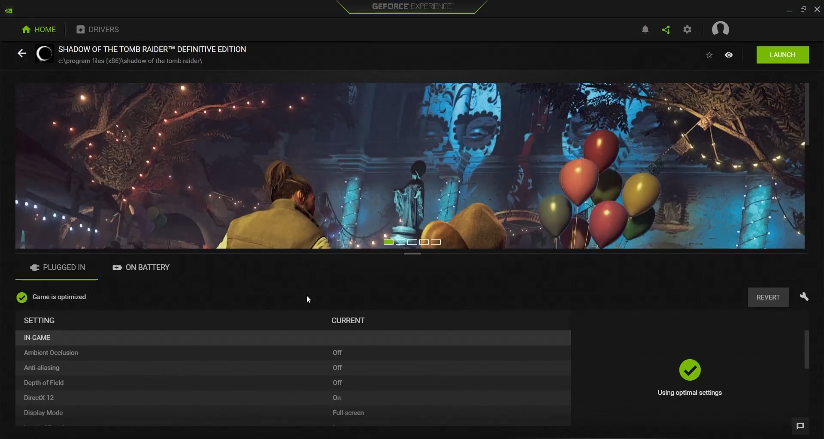Open the notifications bell

point(645,30)
